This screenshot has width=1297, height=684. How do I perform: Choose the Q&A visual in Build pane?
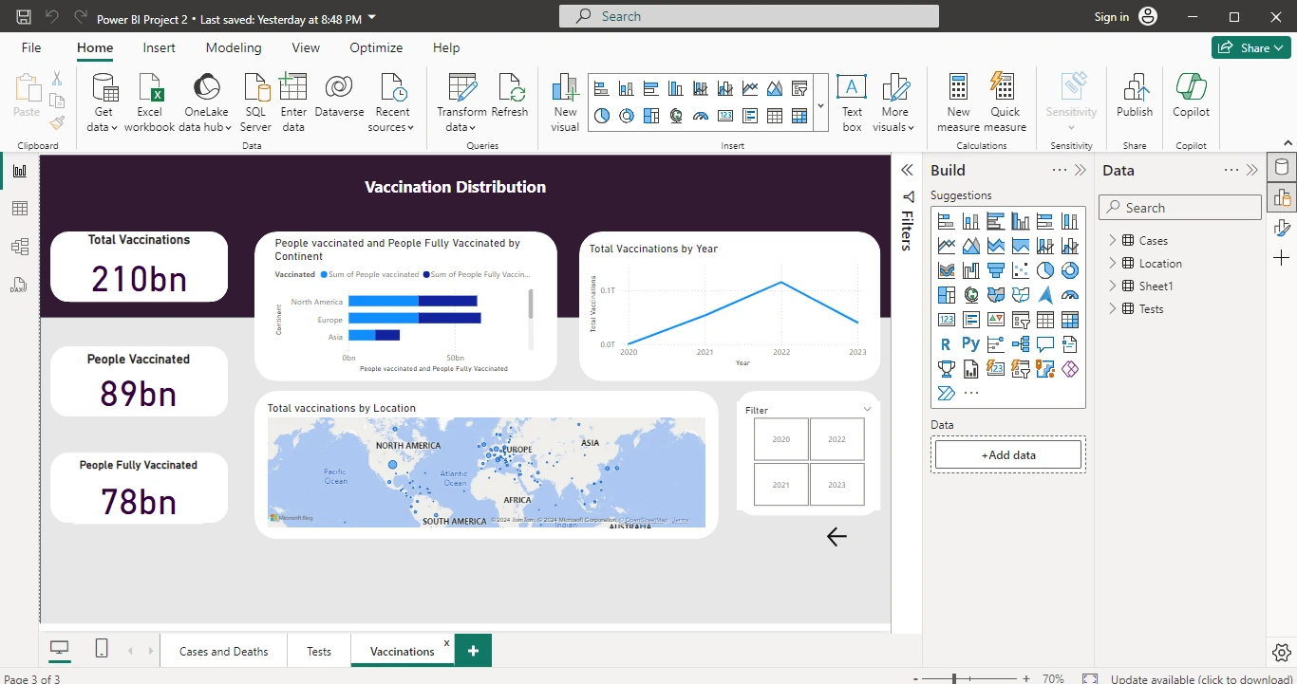pos(1045,344)
